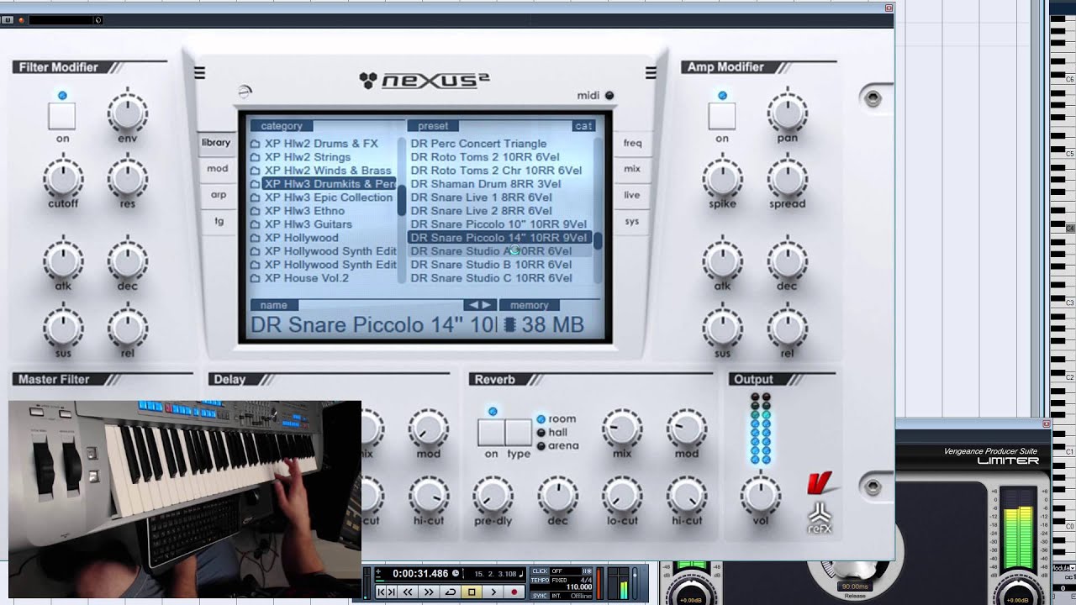Switch to the mix tab
Screen dimensions: 1076x605
pyautogui.click(x=632, y=169)
